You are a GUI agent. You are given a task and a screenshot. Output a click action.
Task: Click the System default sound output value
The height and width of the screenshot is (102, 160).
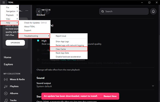click(x=44, y=86)
